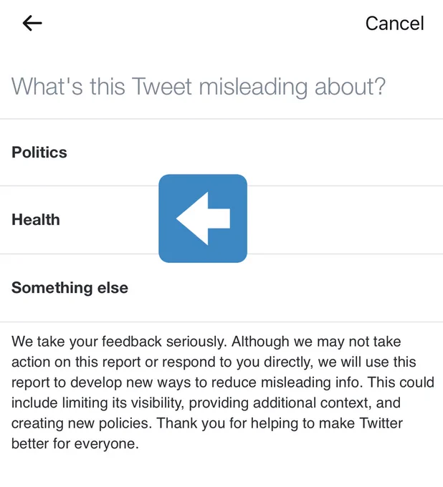Click empty space right of 'Something else' row

point(311,288)
